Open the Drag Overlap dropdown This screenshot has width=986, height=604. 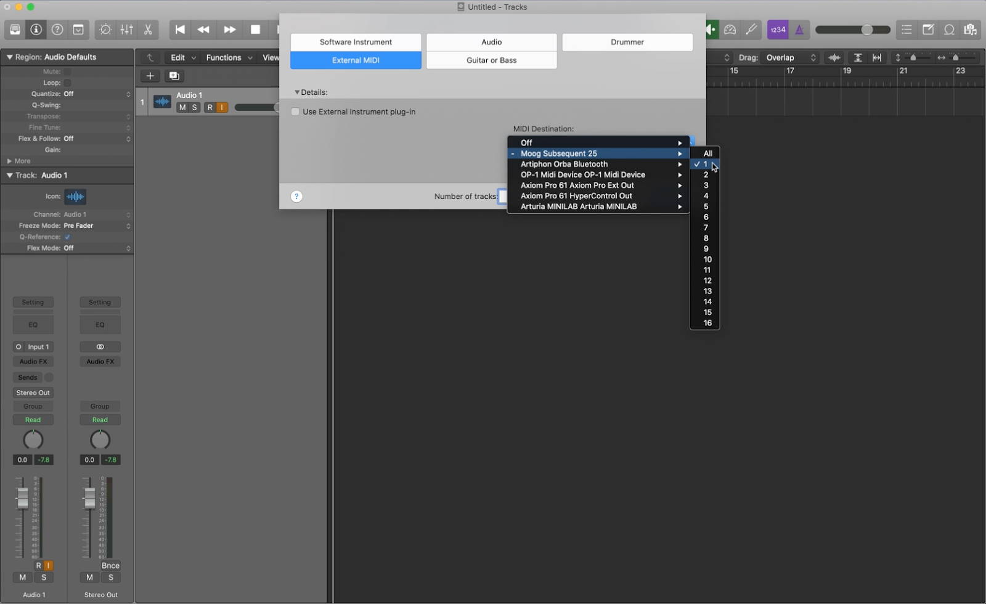pyautogui.click(x=791, y=57)
